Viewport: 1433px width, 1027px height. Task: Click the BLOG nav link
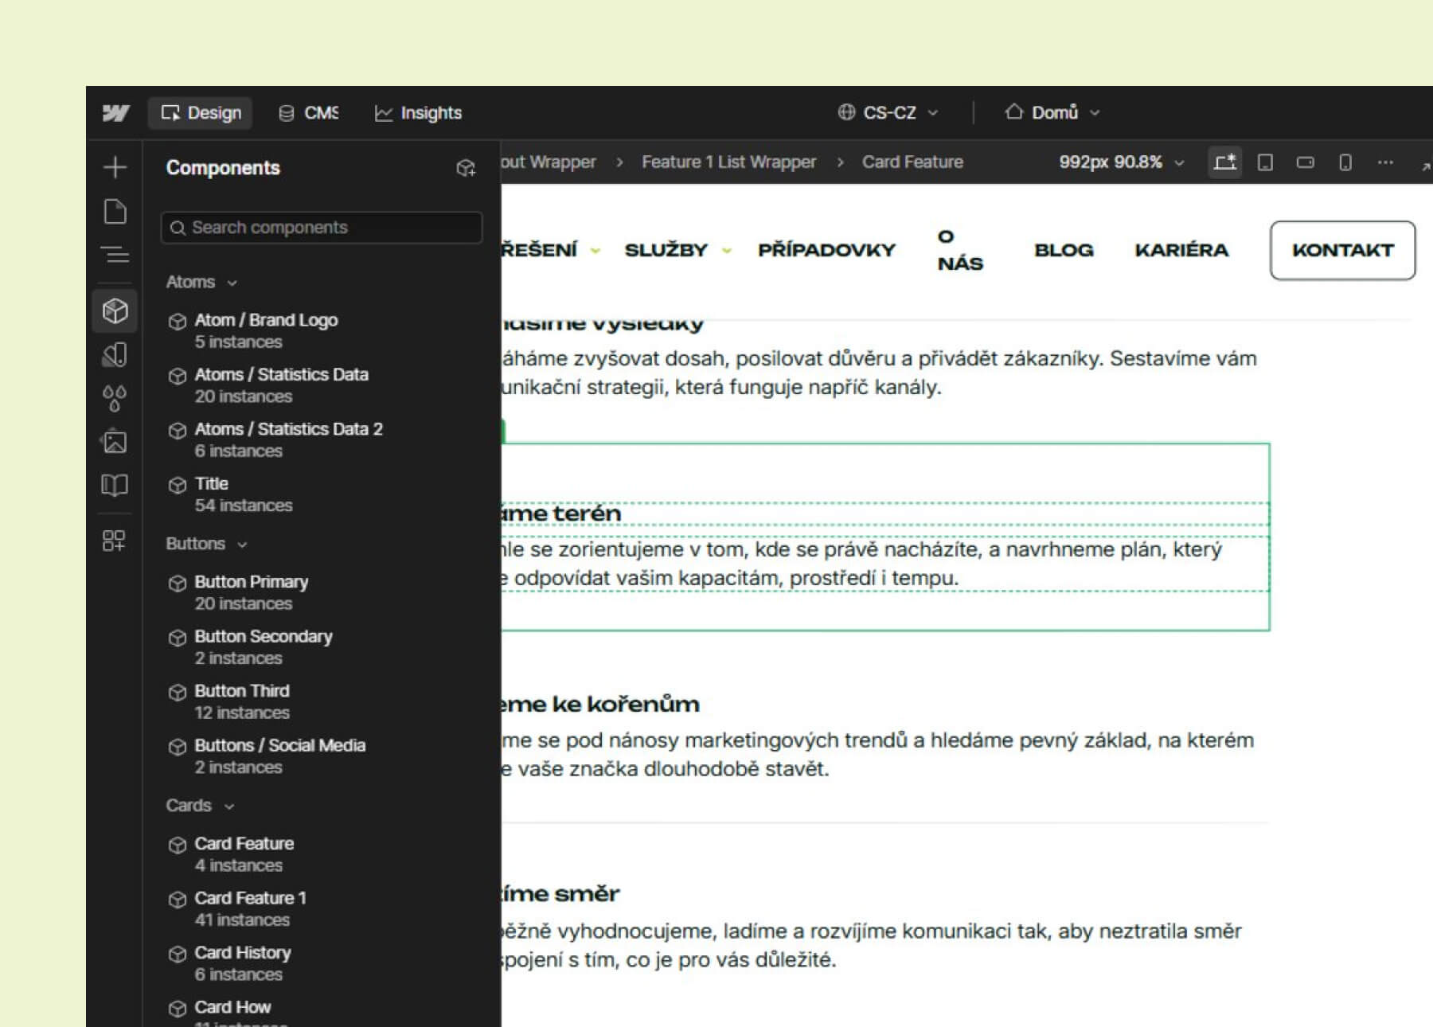(1064, 250)
